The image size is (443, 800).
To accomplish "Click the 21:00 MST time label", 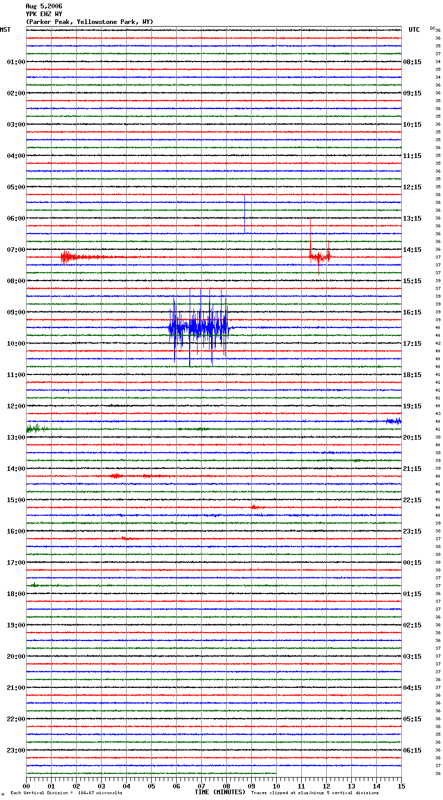I will coord(16,688).
